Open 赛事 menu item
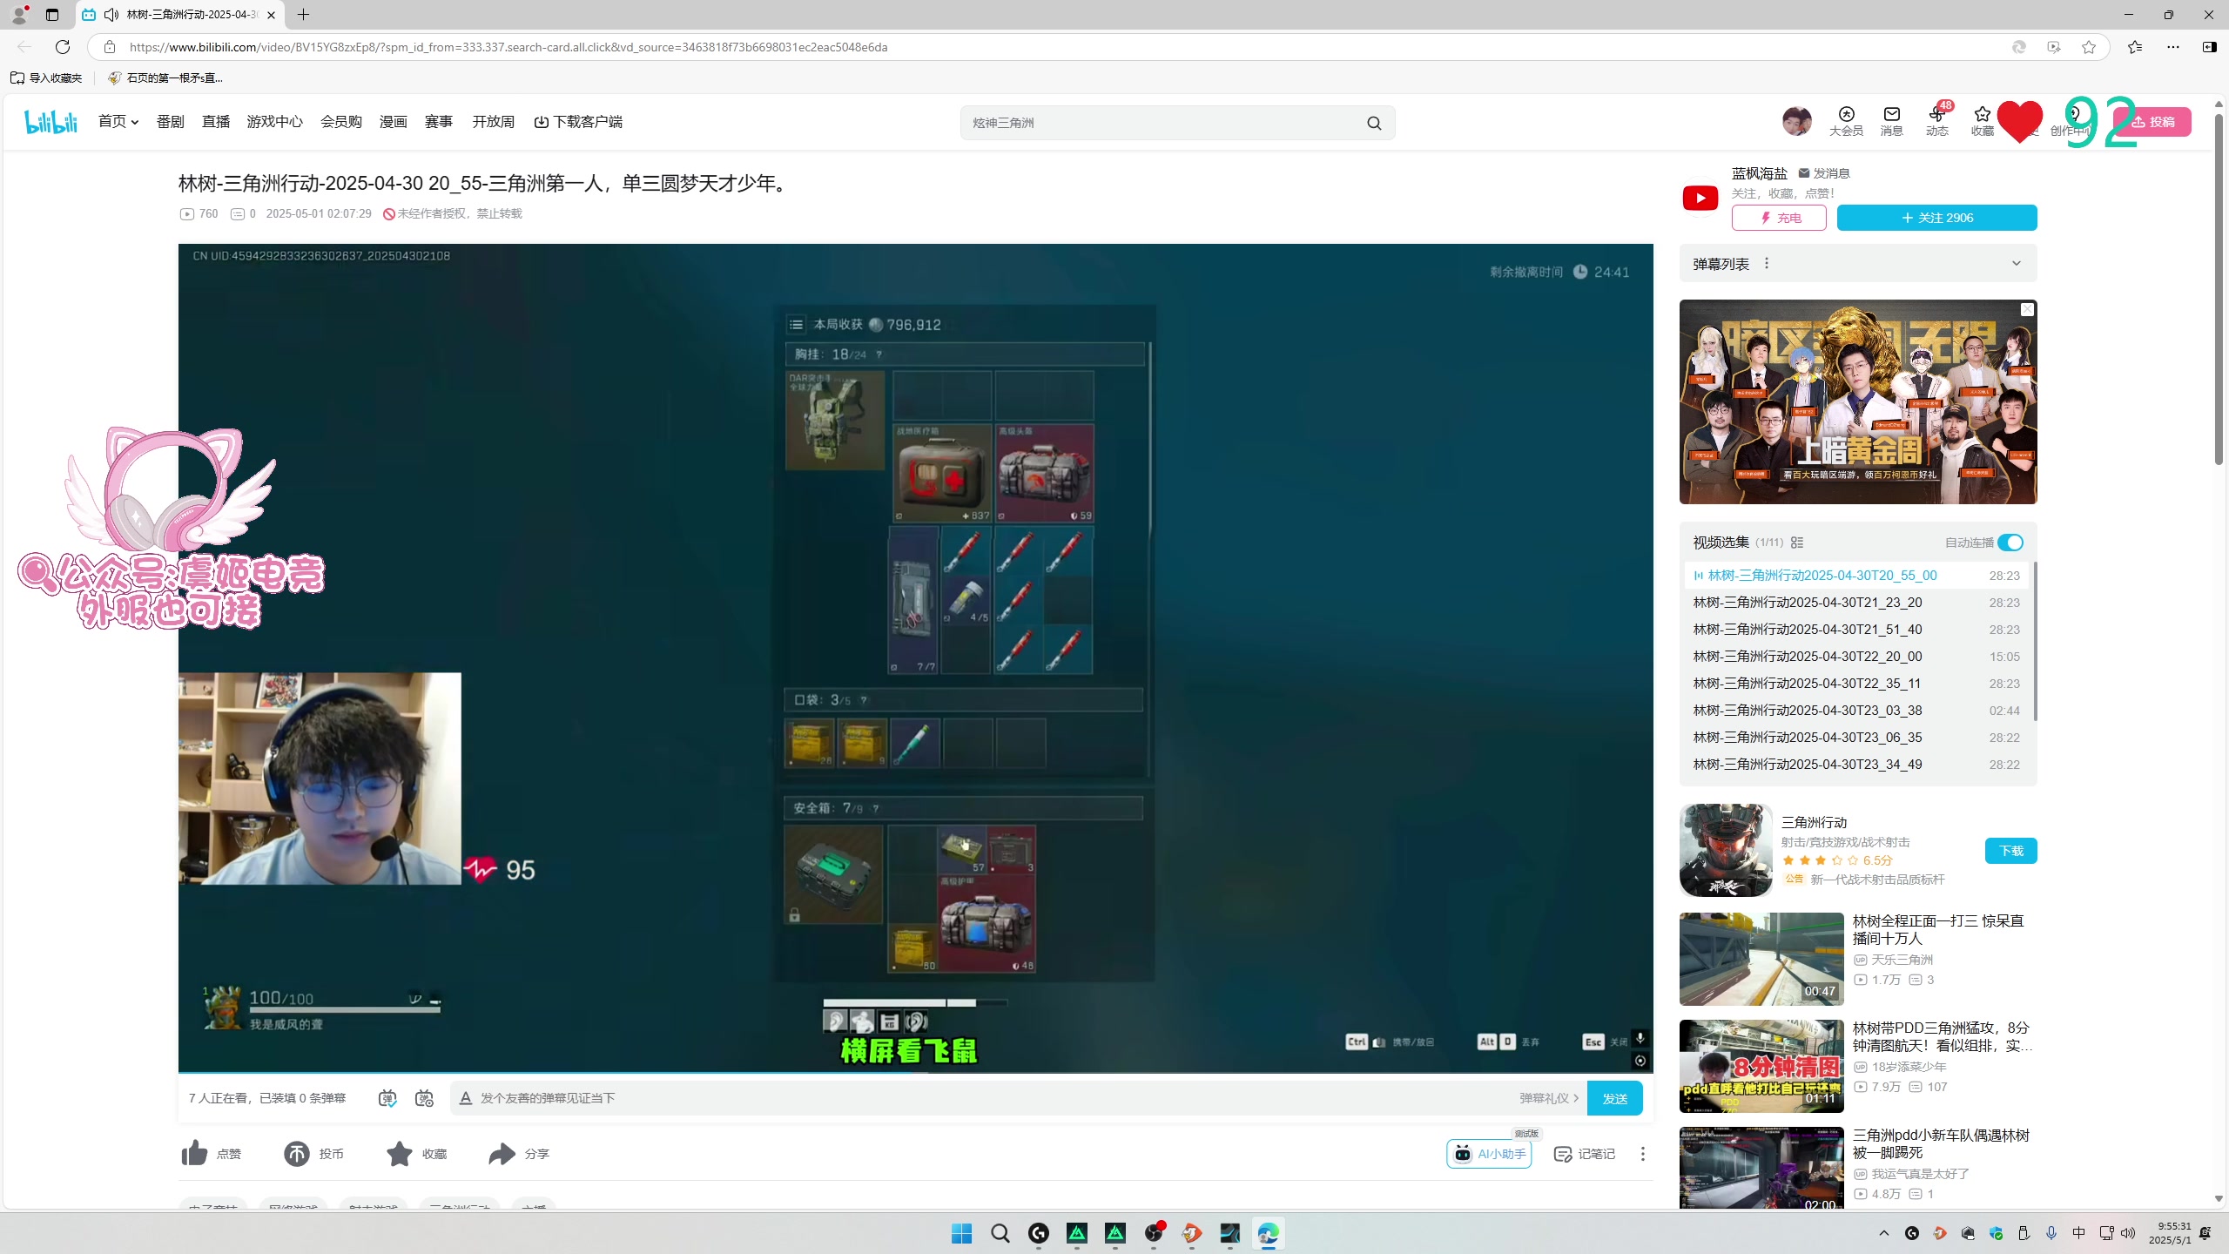Viewport: 2229px width, 1254px height. [x=439, y=122]
